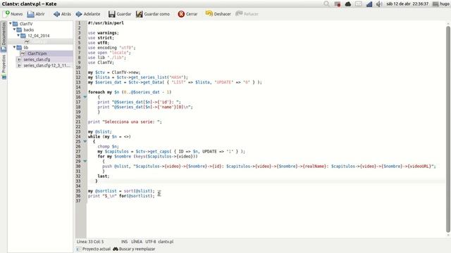
Task: Fold the while block at line 25
Action: point(85,141)
